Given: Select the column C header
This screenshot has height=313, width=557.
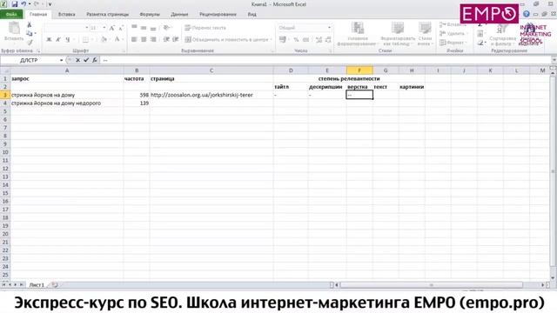Looking at the screenshot, I should click(211, 70).
